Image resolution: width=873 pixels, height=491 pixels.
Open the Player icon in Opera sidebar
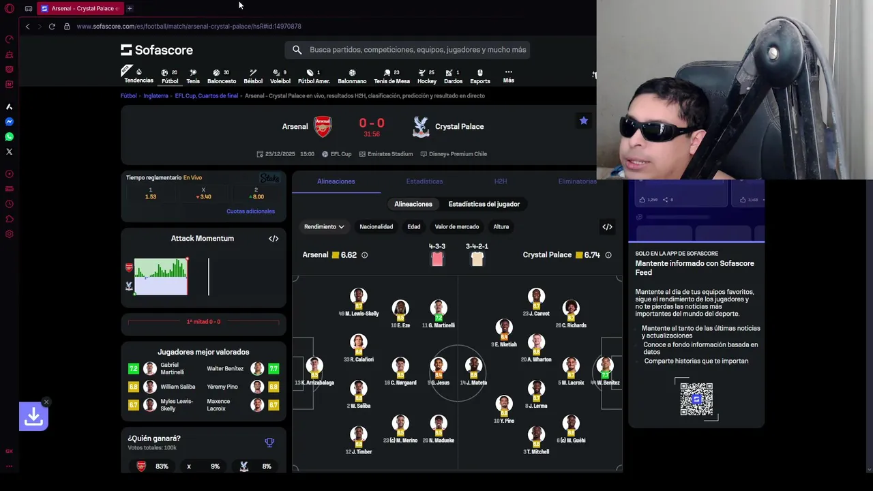(10, 174)
